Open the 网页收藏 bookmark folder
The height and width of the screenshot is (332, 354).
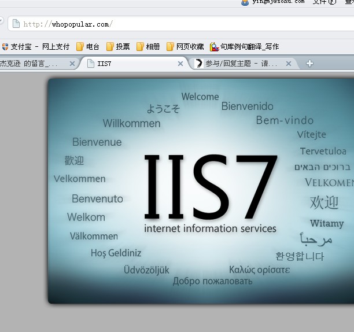pos(185,47)
